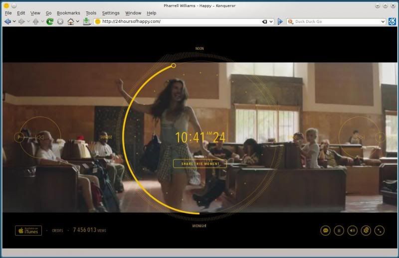Click the green download/save toolbar icon

(87, 21)
